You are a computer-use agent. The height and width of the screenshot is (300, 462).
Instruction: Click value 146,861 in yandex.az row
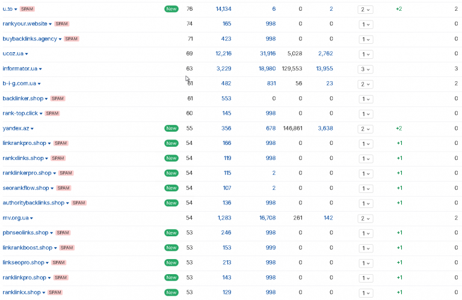(292, 129)
